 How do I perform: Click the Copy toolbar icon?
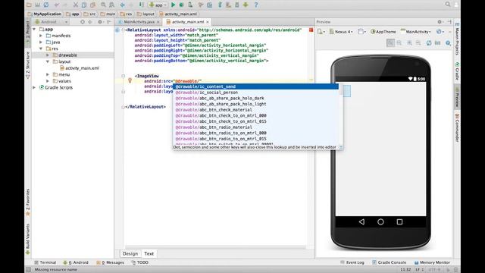tap(84, 5)
